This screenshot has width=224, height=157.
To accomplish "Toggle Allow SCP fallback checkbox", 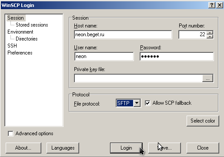I will coord(147,103).
